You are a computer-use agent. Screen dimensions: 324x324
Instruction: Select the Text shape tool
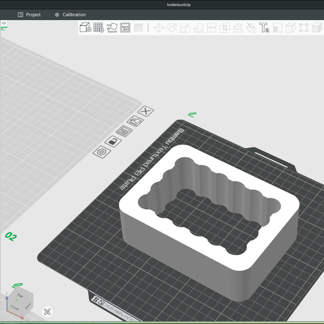264,28
